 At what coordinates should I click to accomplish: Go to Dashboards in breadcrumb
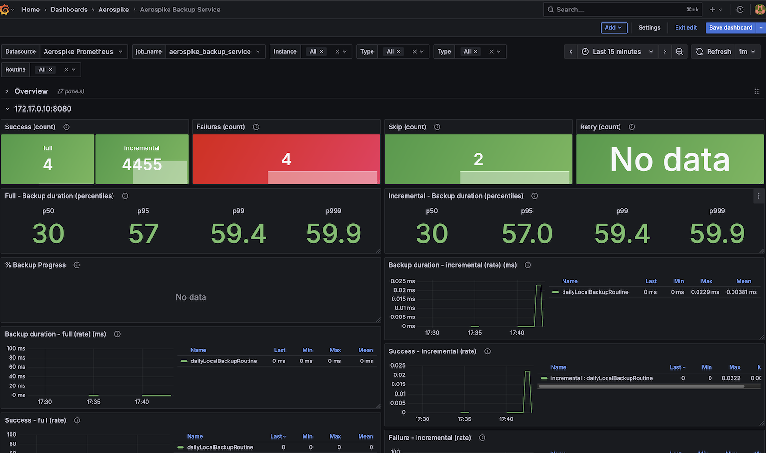click(x=69, y=10)
